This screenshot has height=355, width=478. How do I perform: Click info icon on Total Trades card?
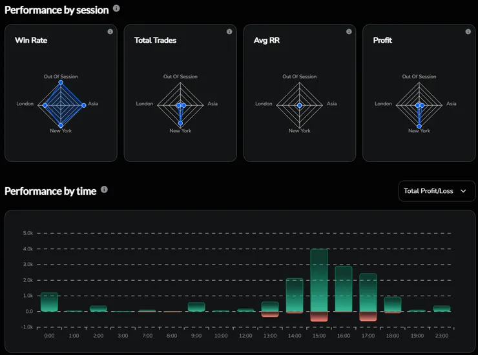click(x=229, y=32)
